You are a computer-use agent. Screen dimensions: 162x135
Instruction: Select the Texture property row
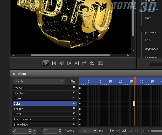pos(45,109)
